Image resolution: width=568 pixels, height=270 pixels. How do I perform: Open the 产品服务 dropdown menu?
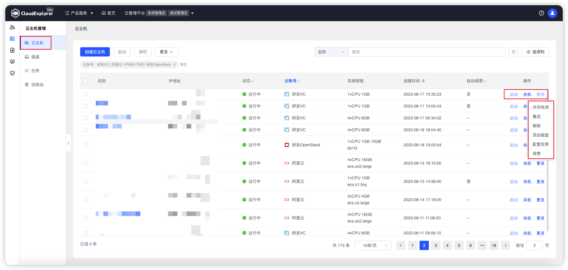[79, 13]
